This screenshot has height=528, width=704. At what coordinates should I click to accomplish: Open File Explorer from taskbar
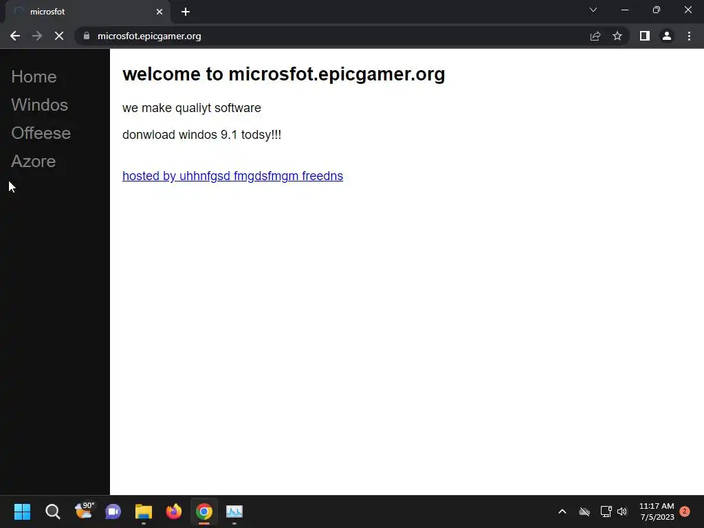[x=144, y=511]
